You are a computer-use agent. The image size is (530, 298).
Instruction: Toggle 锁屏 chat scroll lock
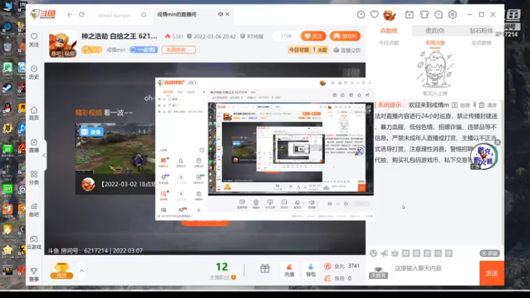coord(461,105)
